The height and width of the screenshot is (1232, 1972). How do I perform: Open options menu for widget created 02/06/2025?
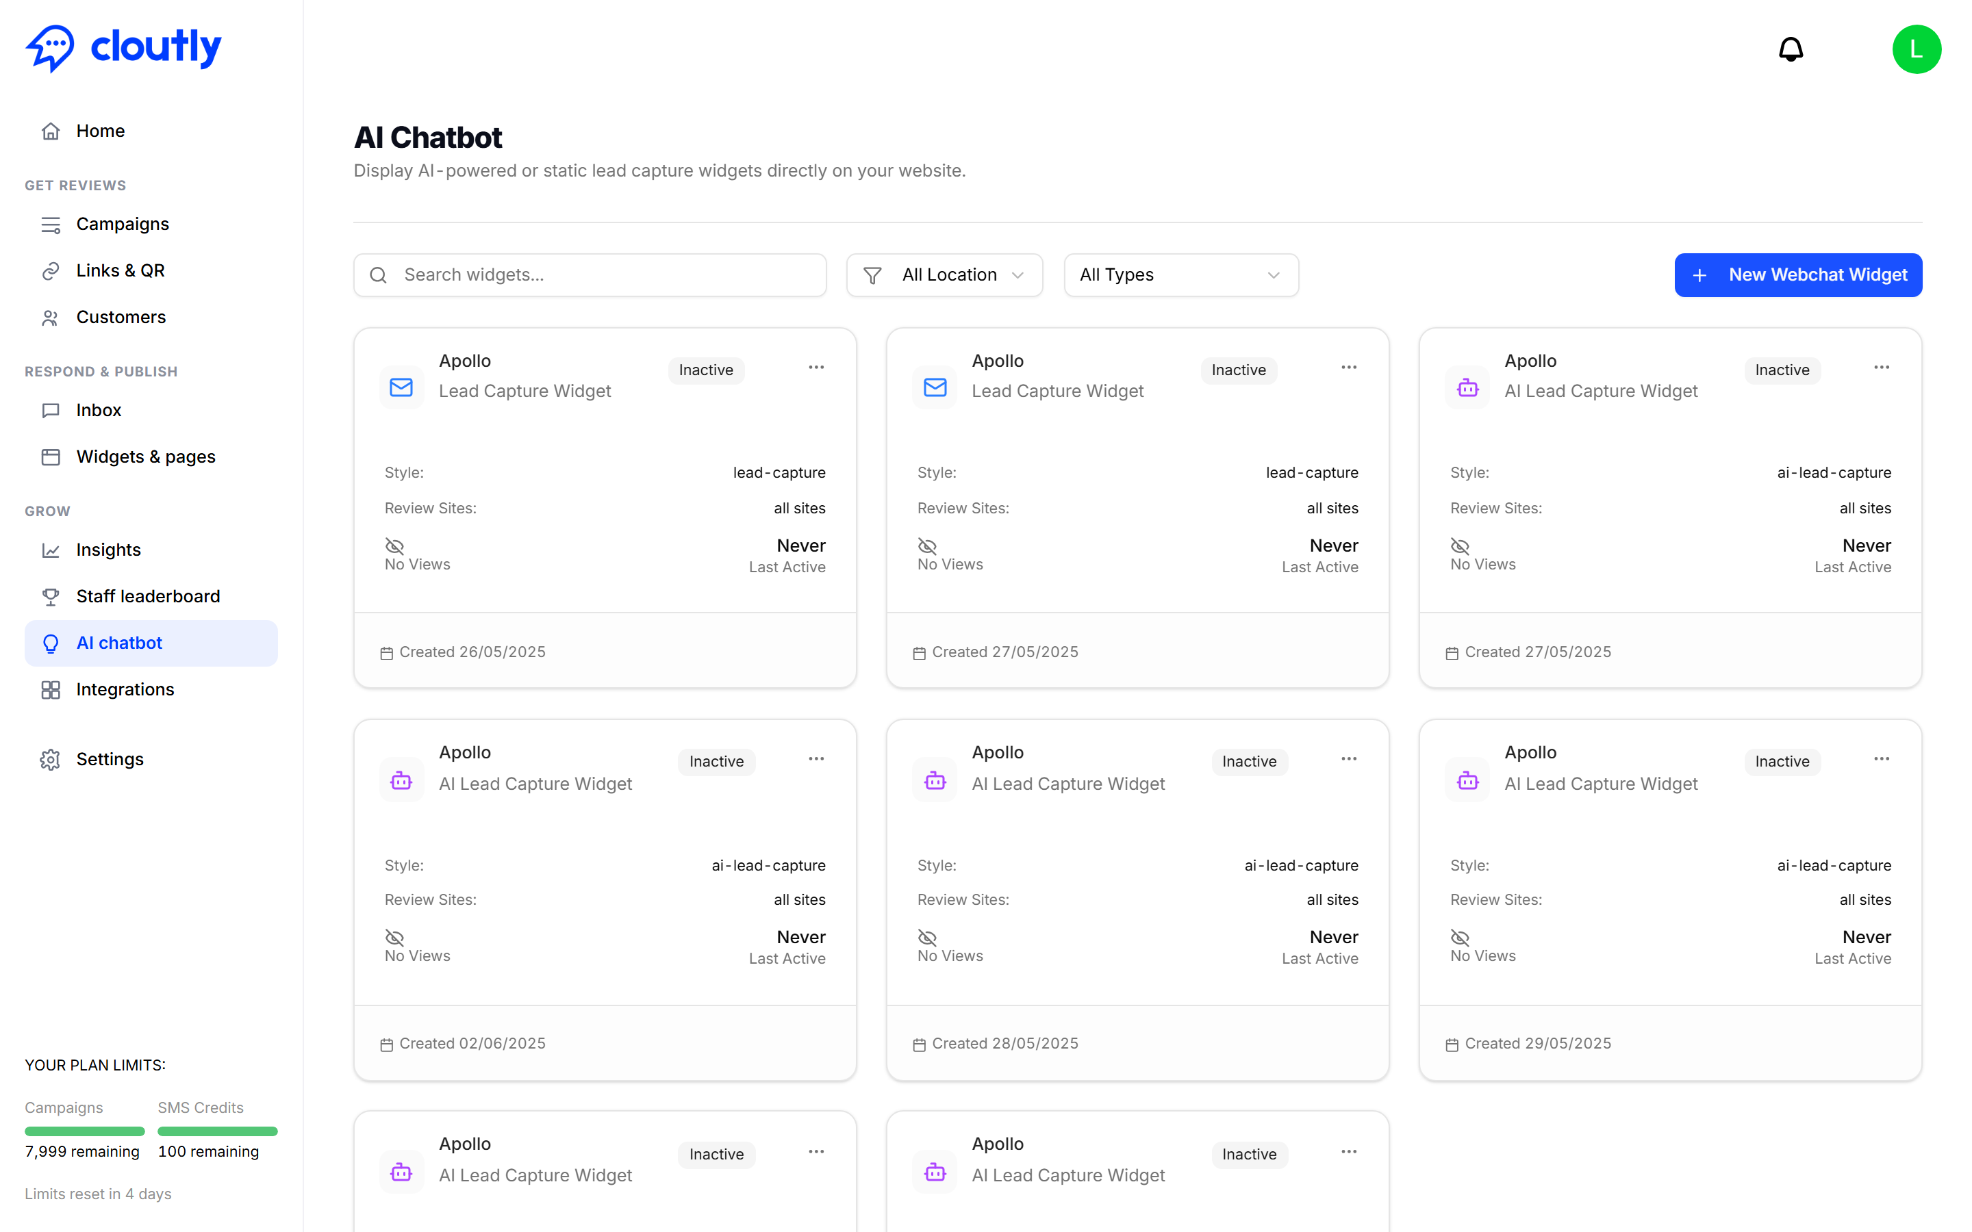click(x=816, y=758)
